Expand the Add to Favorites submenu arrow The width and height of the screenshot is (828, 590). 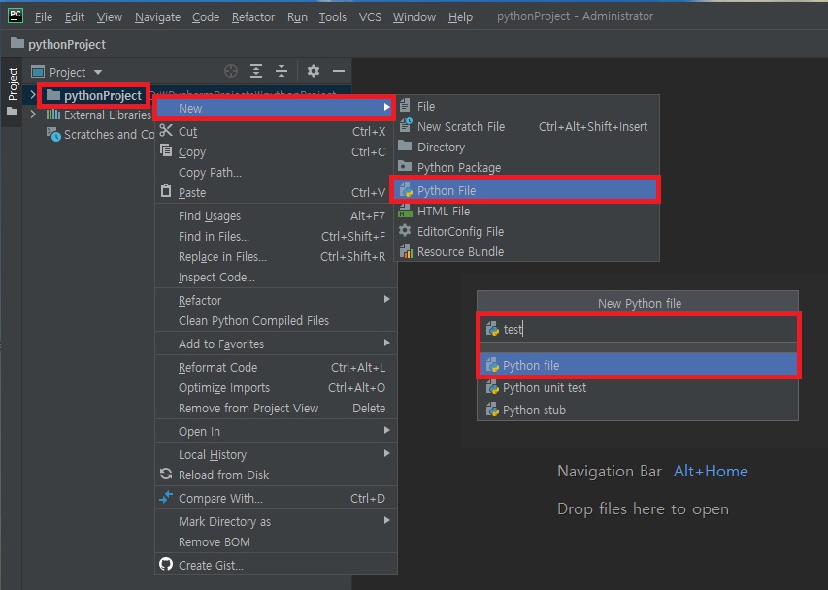387,343
